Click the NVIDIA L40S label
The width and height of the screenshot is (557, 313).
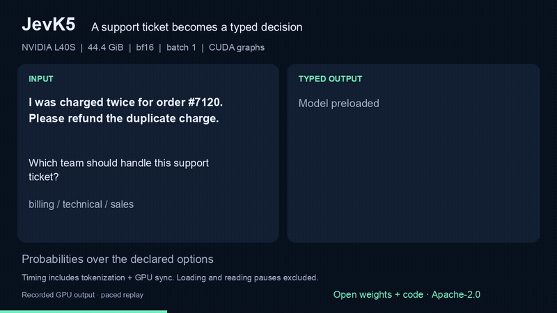point(49,47)
